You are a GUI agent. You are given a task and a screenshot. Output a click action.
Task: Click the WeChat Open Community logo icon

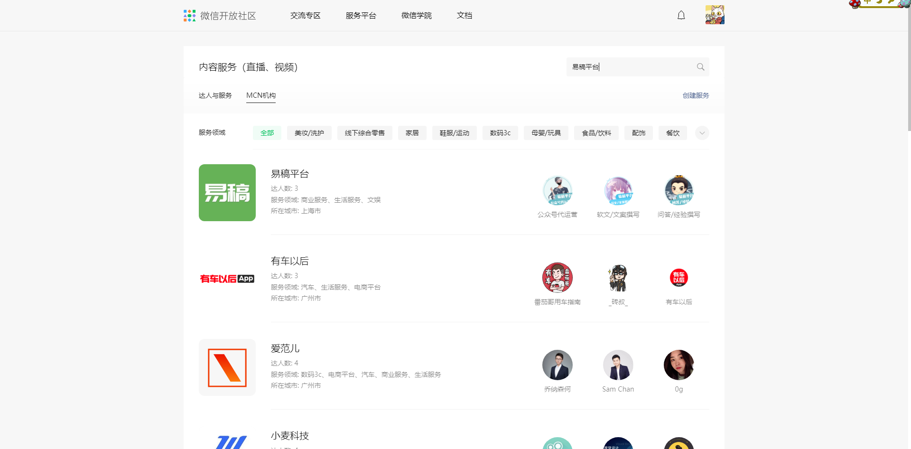(x=189, y=16)
